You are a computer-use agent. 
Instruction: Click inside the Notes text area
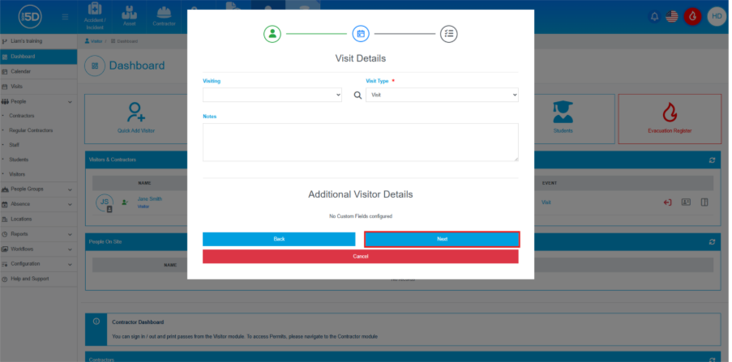pyautogui.click(x=360, y=143)
